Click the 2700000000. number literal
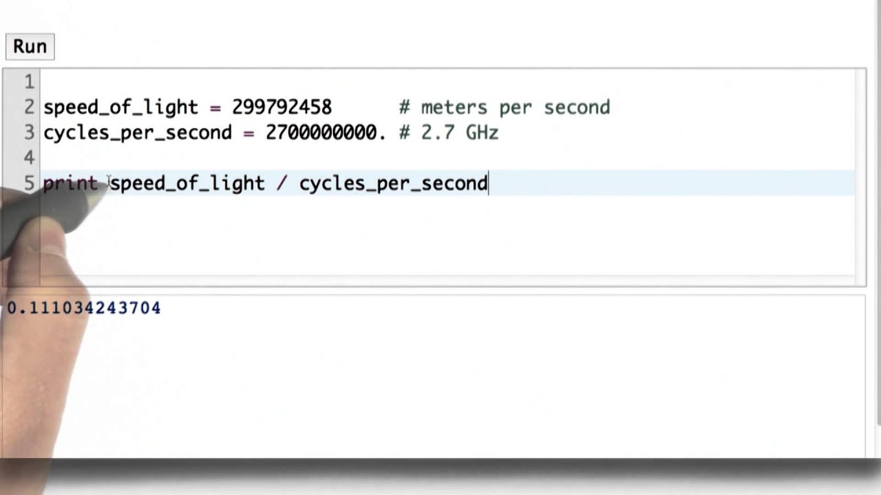Image resolution: width=881 pixels, height=495 pixels. click(325, 133)
